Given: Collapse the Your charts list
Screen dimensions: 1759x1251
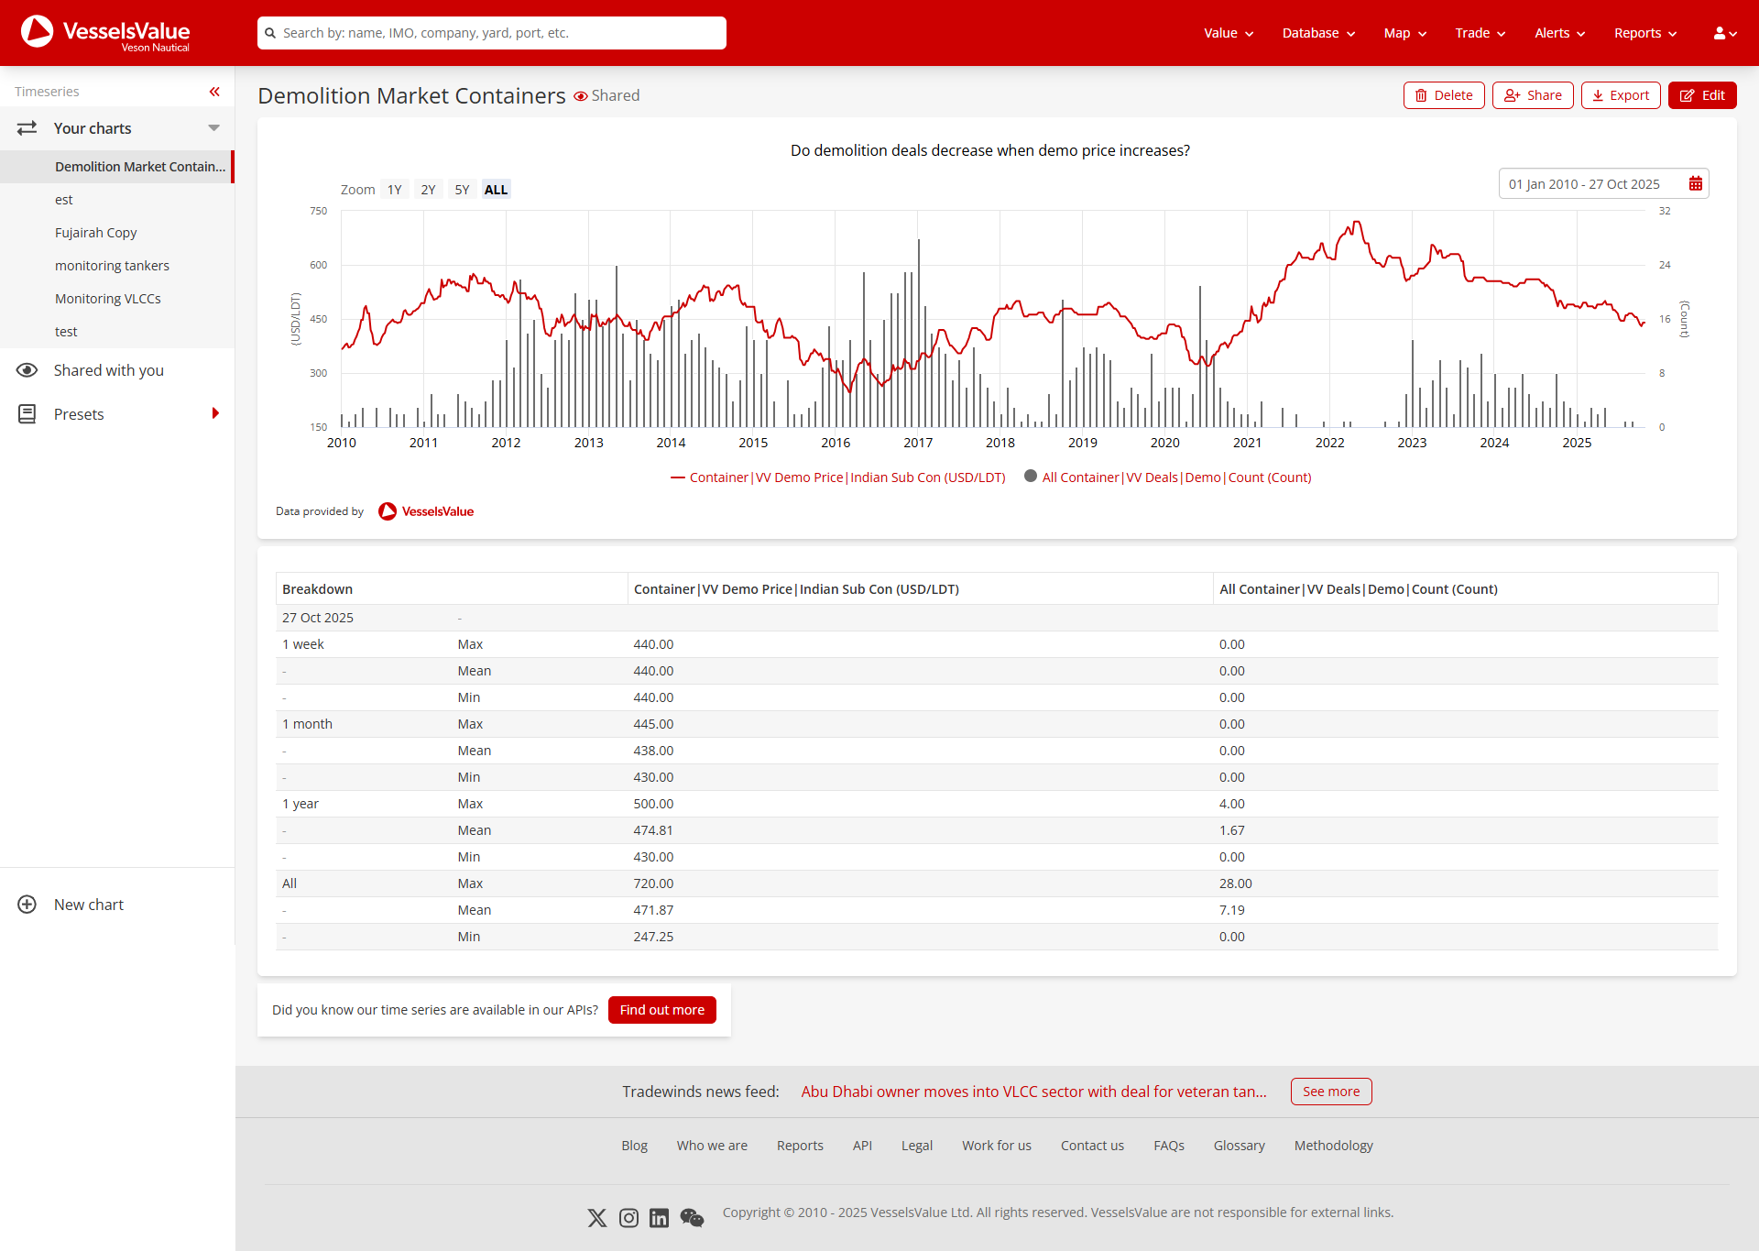Looking at the screenshot, I should 214,127.
